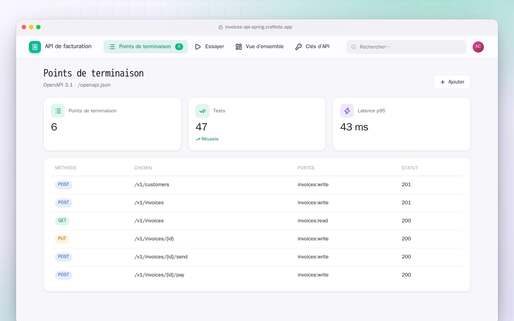
Task: Click the lock icon in the address bar
Action: 220,27
